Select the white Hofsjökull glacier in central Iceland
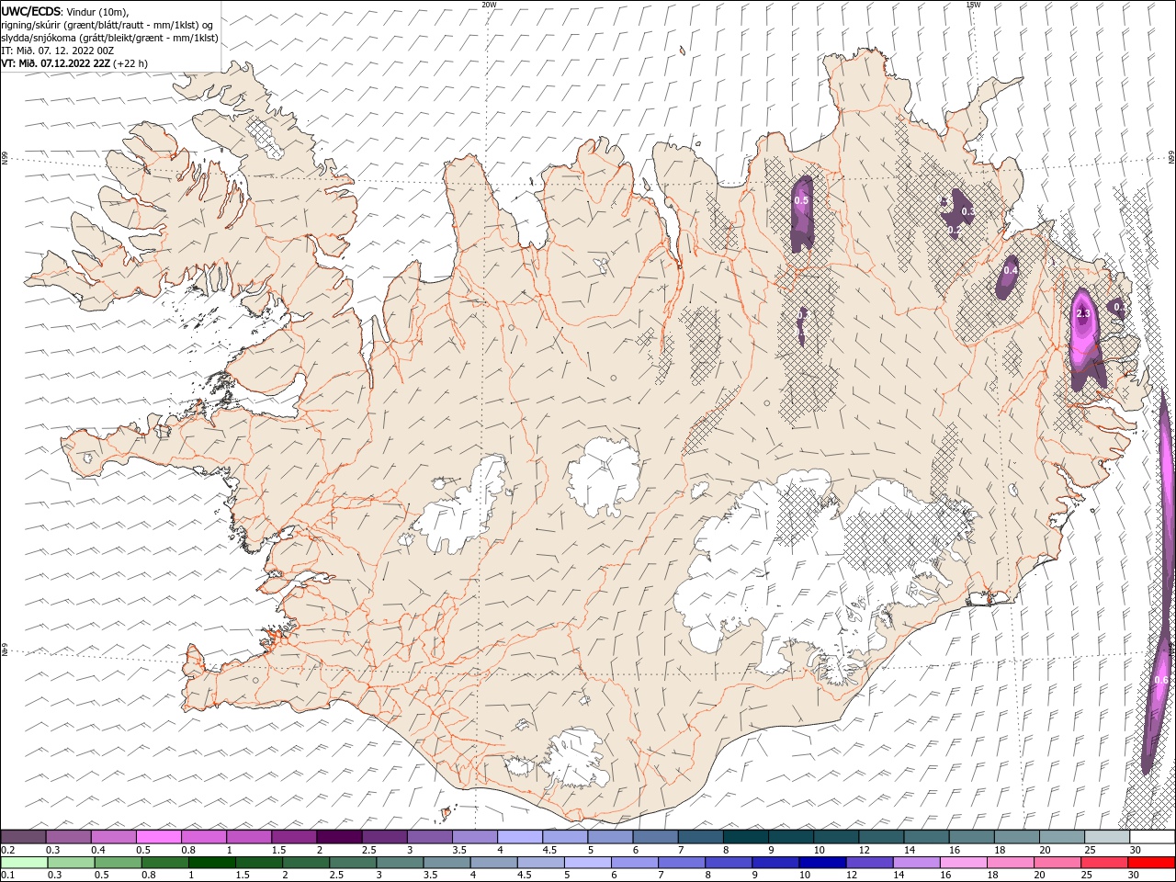This screenshot has width=1176, height=882. point(604,477)
